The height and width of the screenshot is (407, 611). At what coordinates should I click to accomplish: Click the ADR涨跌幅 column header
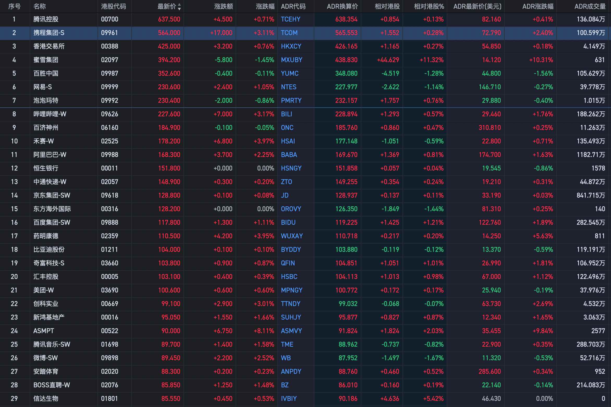[x=538, y=7]
